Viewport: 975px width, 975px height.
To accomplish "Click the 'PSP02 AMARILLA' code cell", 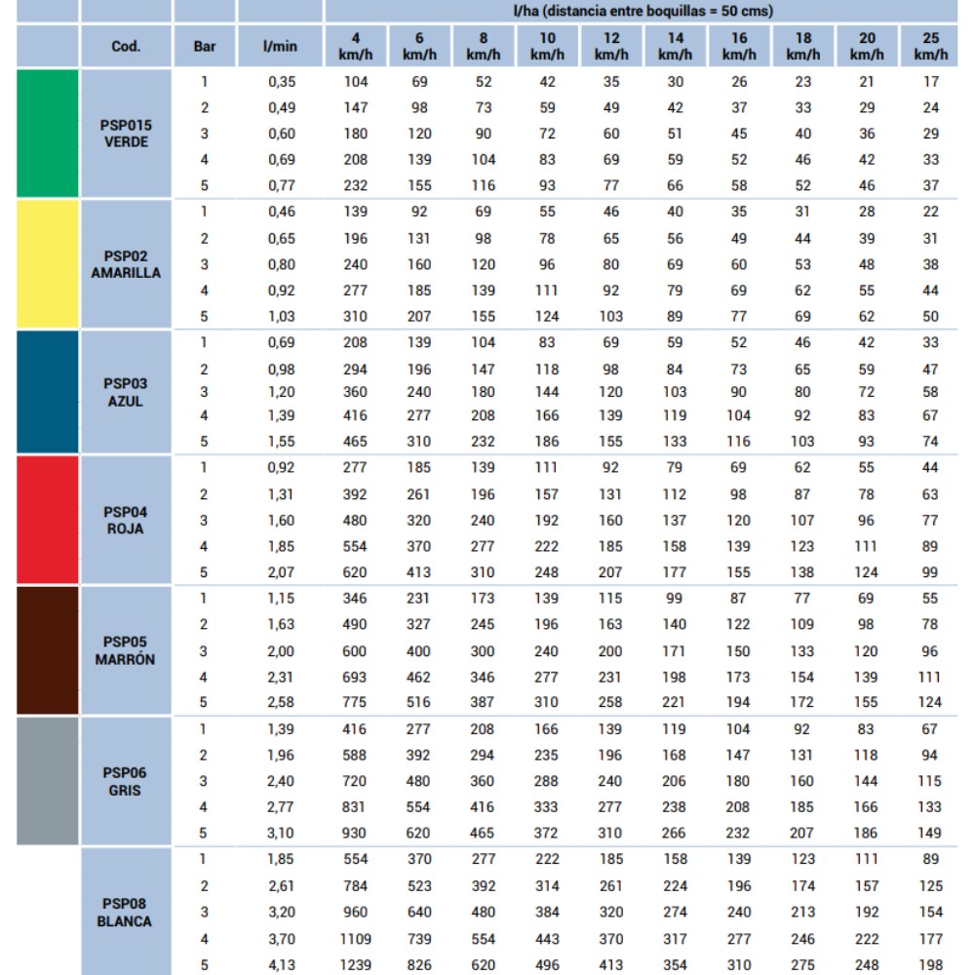I will 126,263.
